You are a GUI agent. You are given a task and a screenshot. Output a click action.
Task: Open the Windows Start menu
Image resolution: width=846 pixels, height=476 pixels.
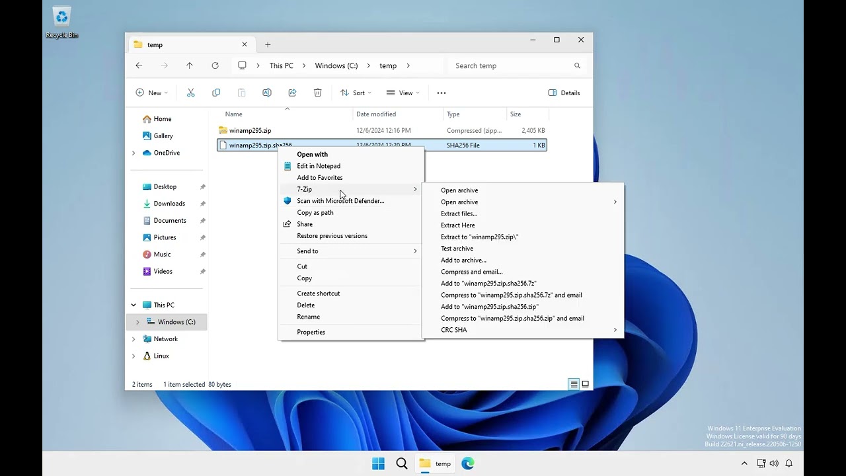pos(378,463)
